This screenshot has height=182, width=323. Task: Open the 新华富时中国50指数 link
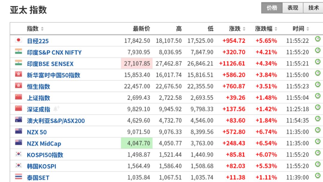click(54, 75)
